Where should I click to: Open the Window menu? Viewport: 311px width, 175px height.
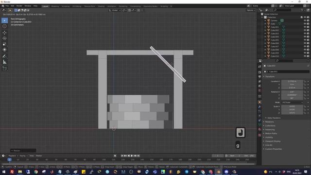point(28,6)
